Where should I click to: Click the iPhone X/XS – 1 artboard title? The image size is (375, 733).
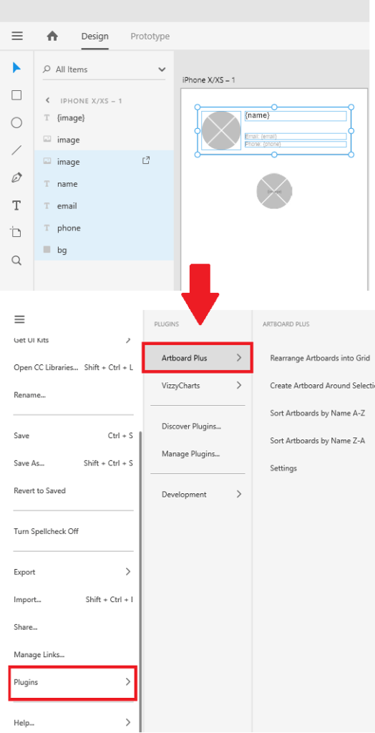(208, 80)
